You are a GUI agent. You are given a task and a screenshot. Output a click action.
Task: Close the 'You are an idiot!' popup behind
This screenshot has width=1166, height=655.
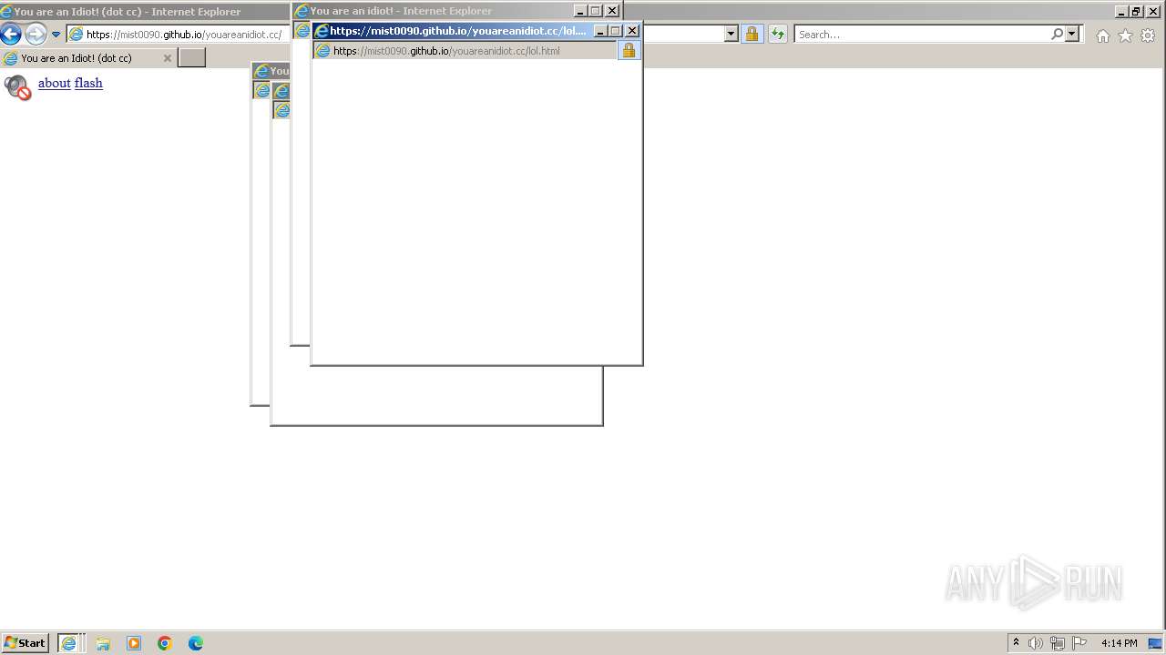pos(612,11)
